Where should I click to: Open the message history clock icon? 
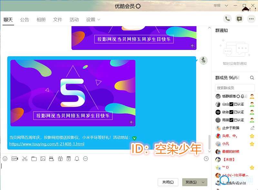206,159
